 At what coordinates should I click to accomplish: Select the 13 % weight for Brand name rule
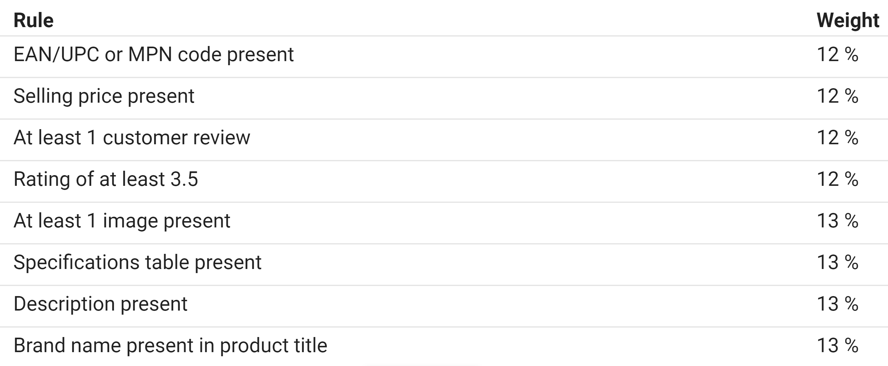837,345
